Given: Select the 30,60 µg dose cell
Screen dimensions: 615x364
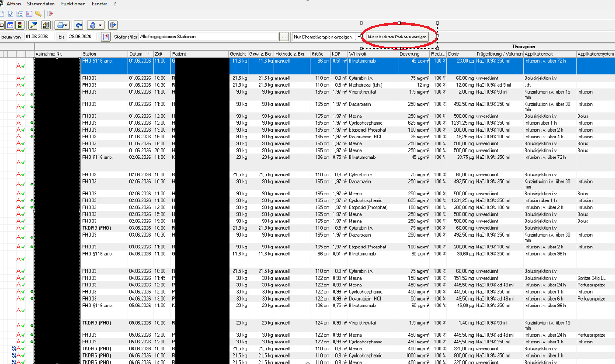Looking at the screenshot, I should (x=461, y=259).
